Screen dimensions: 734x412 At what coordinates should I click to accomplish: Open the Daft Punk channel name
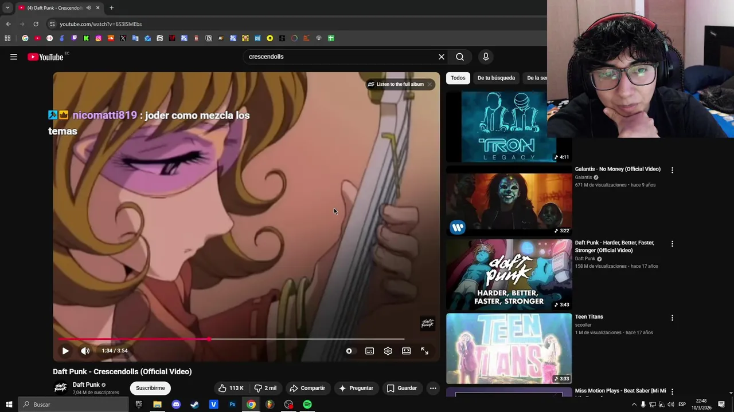[x=86, y=385]
